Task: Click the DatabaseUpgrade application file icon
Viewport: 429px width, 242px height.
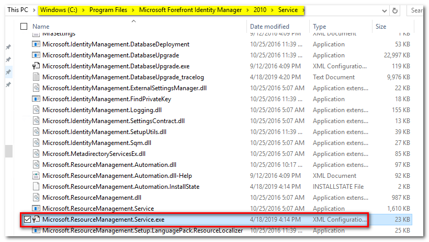Action: coord(36,55)
